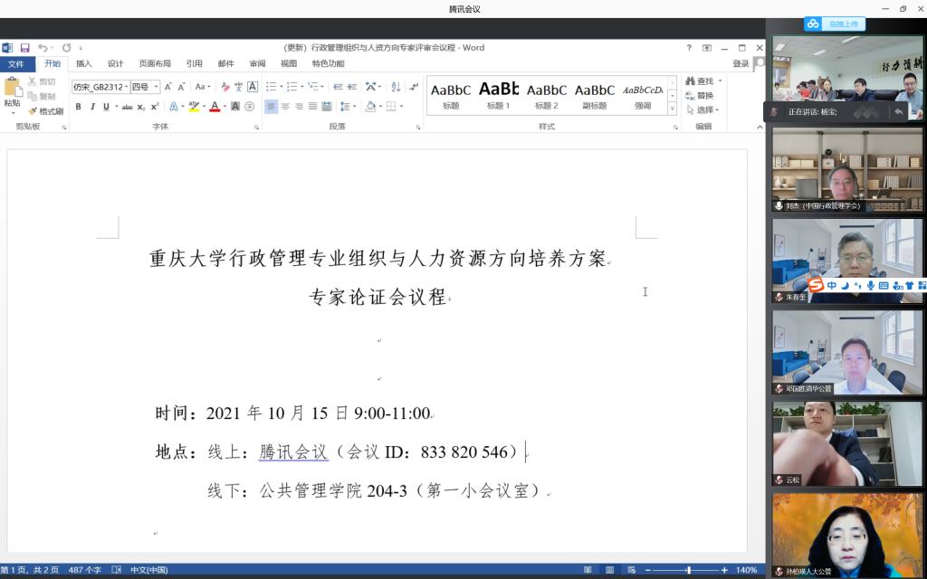Toggle Bold formatting
This screenshot has height=579, width=927.
tap(78, 107)
